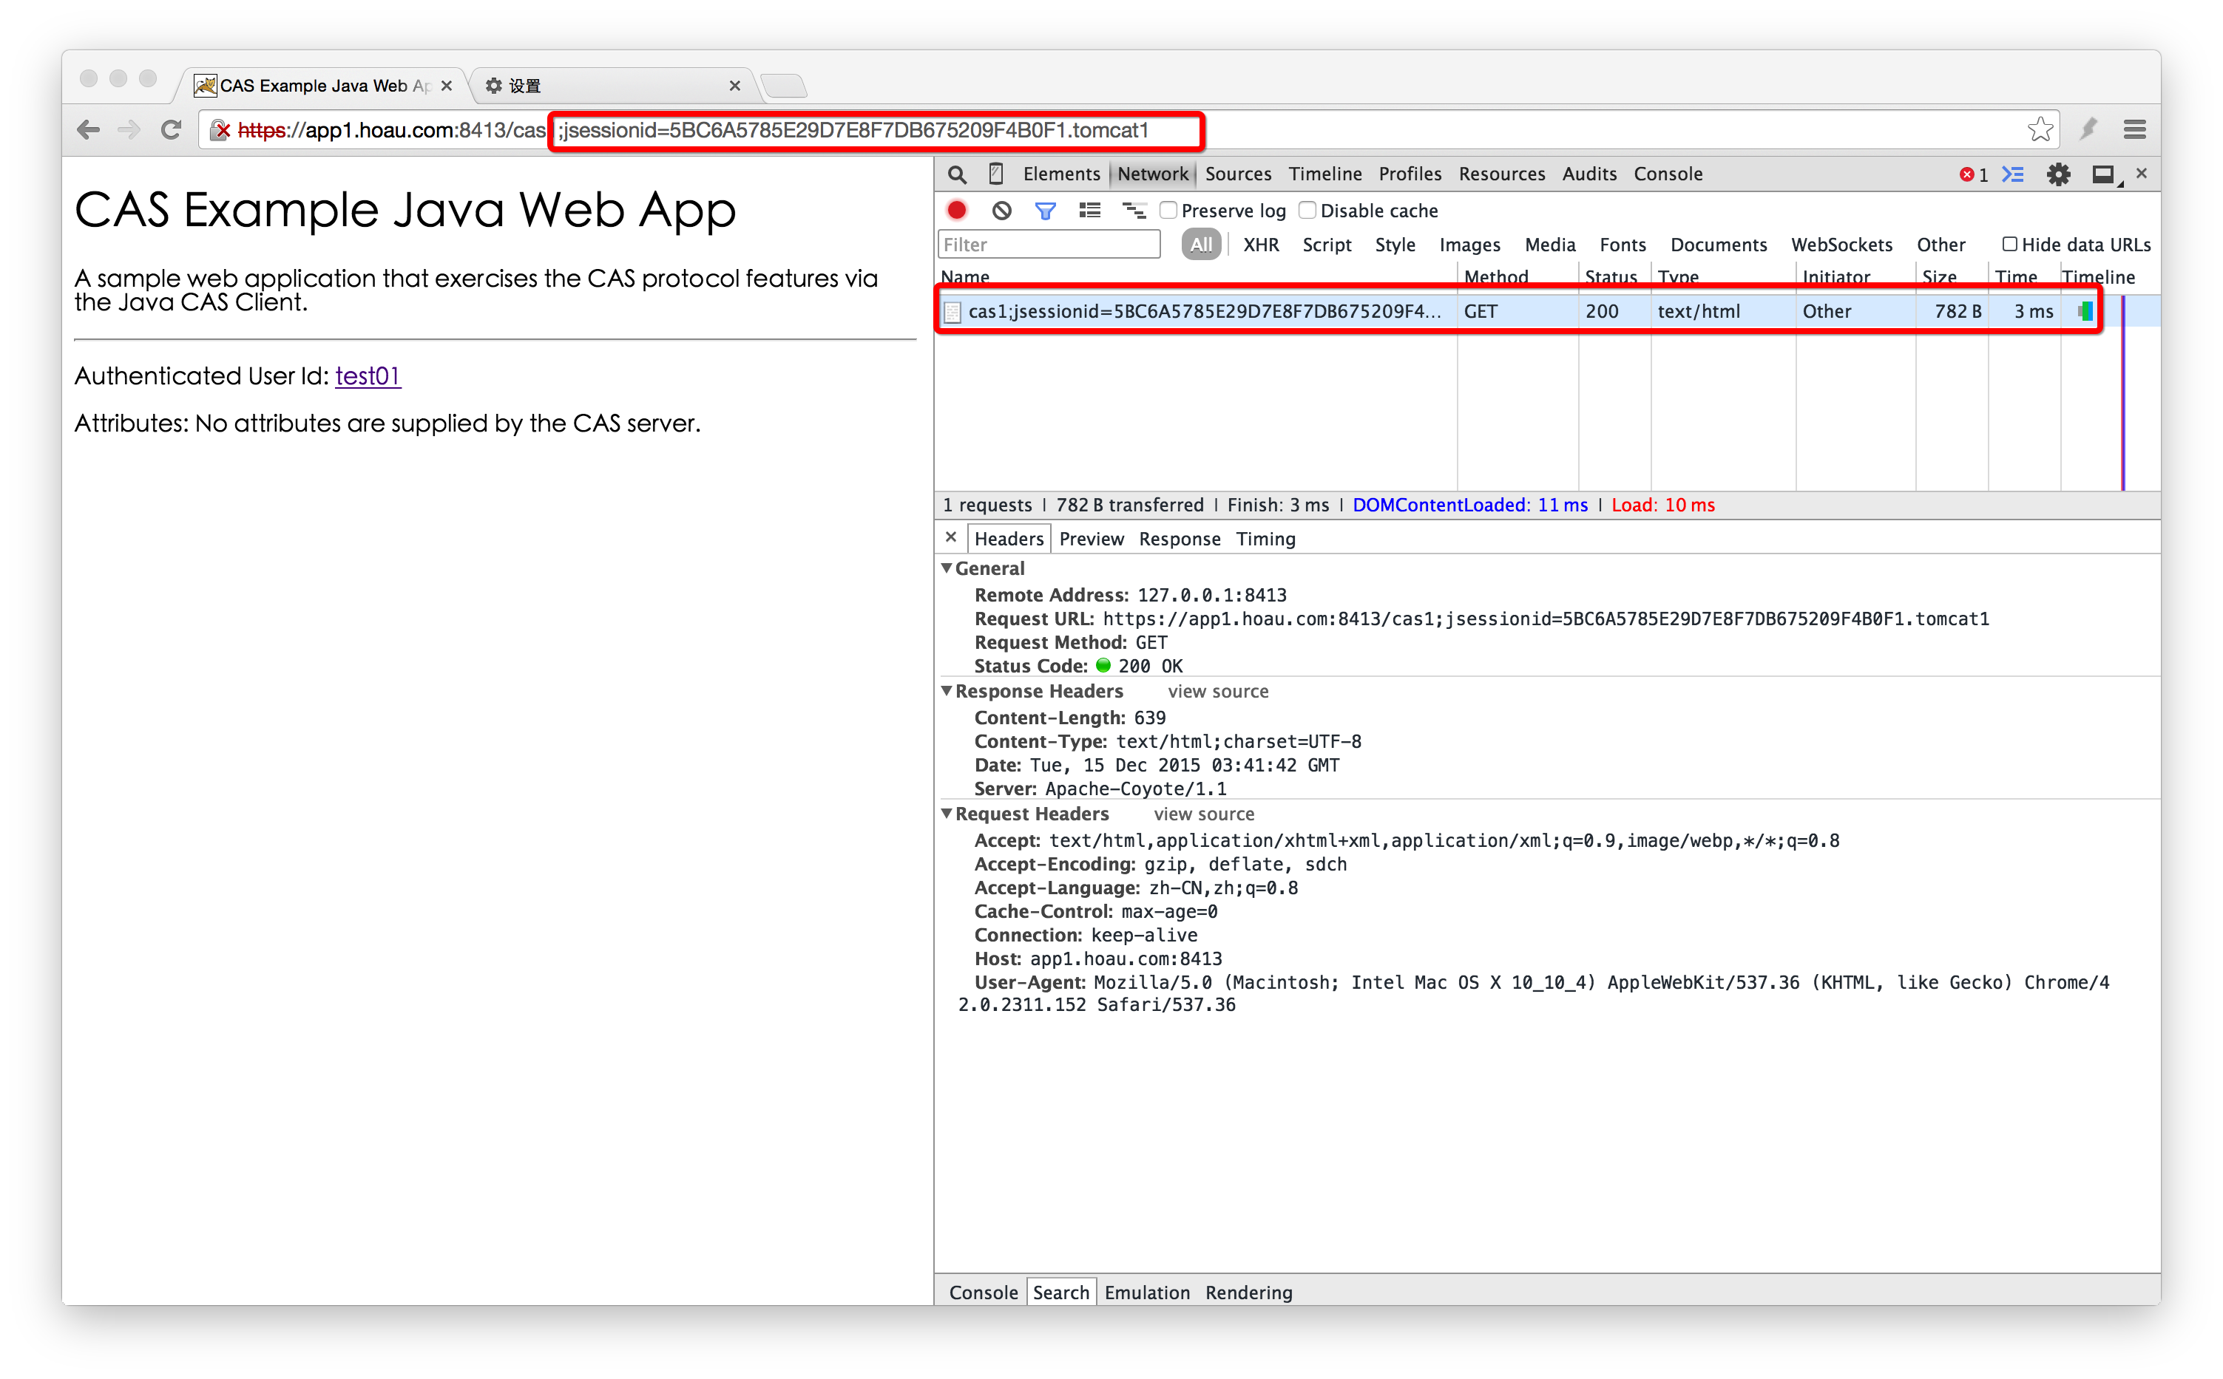This screenshot has width=2223, height=1379.
Task: Click the DevTools inspect element magnifier icon
Action: (x=956, y=174)
